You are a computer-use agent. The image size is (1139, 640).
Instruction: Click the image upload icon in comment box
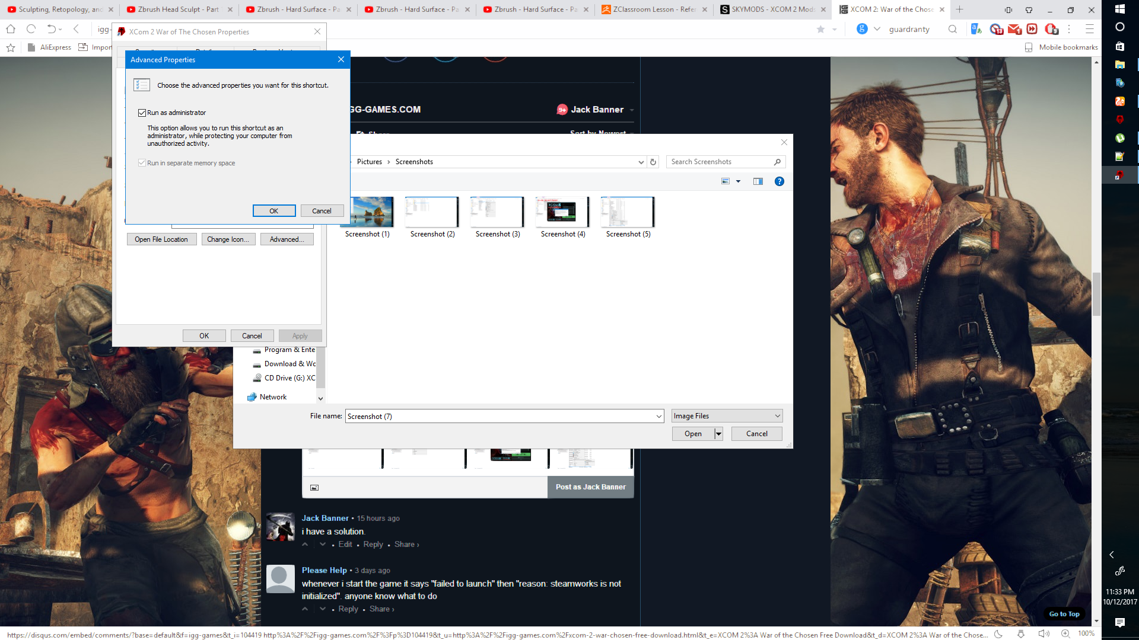pyautogui.click(x=314, y=488)
